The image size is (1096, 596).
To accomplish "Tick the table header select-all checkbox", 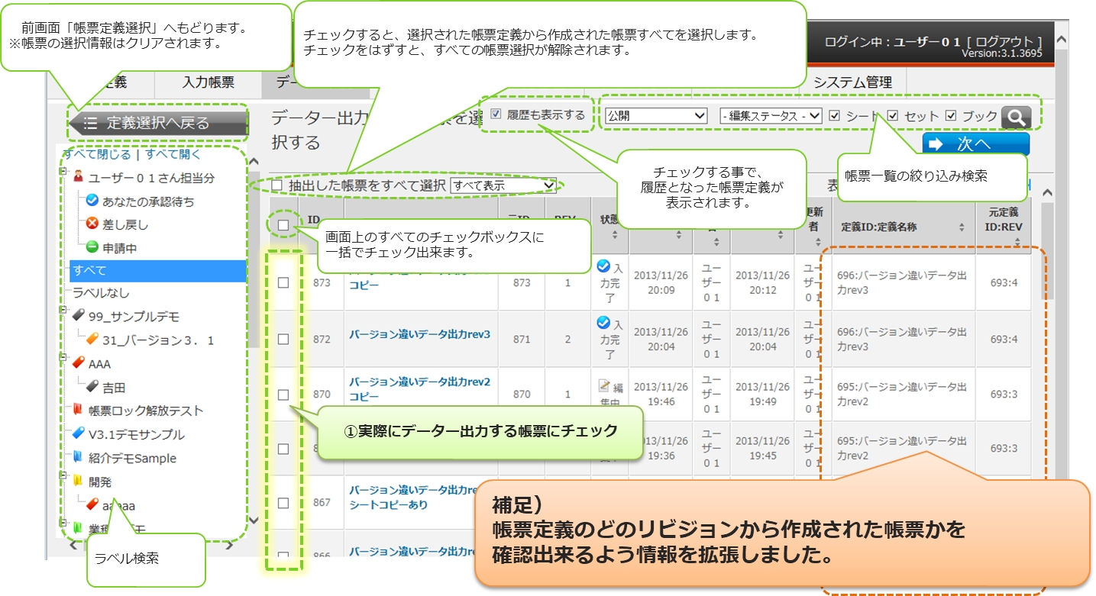I will click(283, 225).
